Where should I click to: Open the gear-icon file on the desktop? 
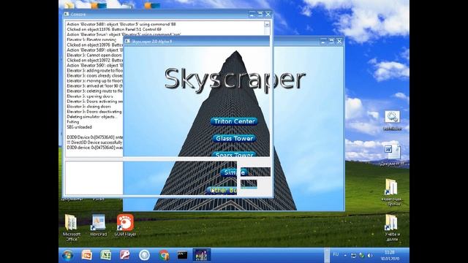(x=392, y=121)
